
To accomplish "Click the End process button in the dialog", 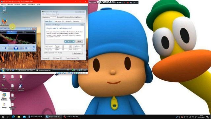I will coord(69,41).
